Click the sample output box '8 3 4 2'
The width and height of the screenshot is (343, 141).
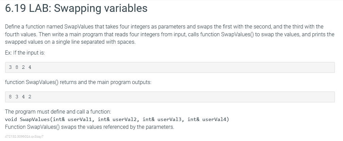(170, 97)
